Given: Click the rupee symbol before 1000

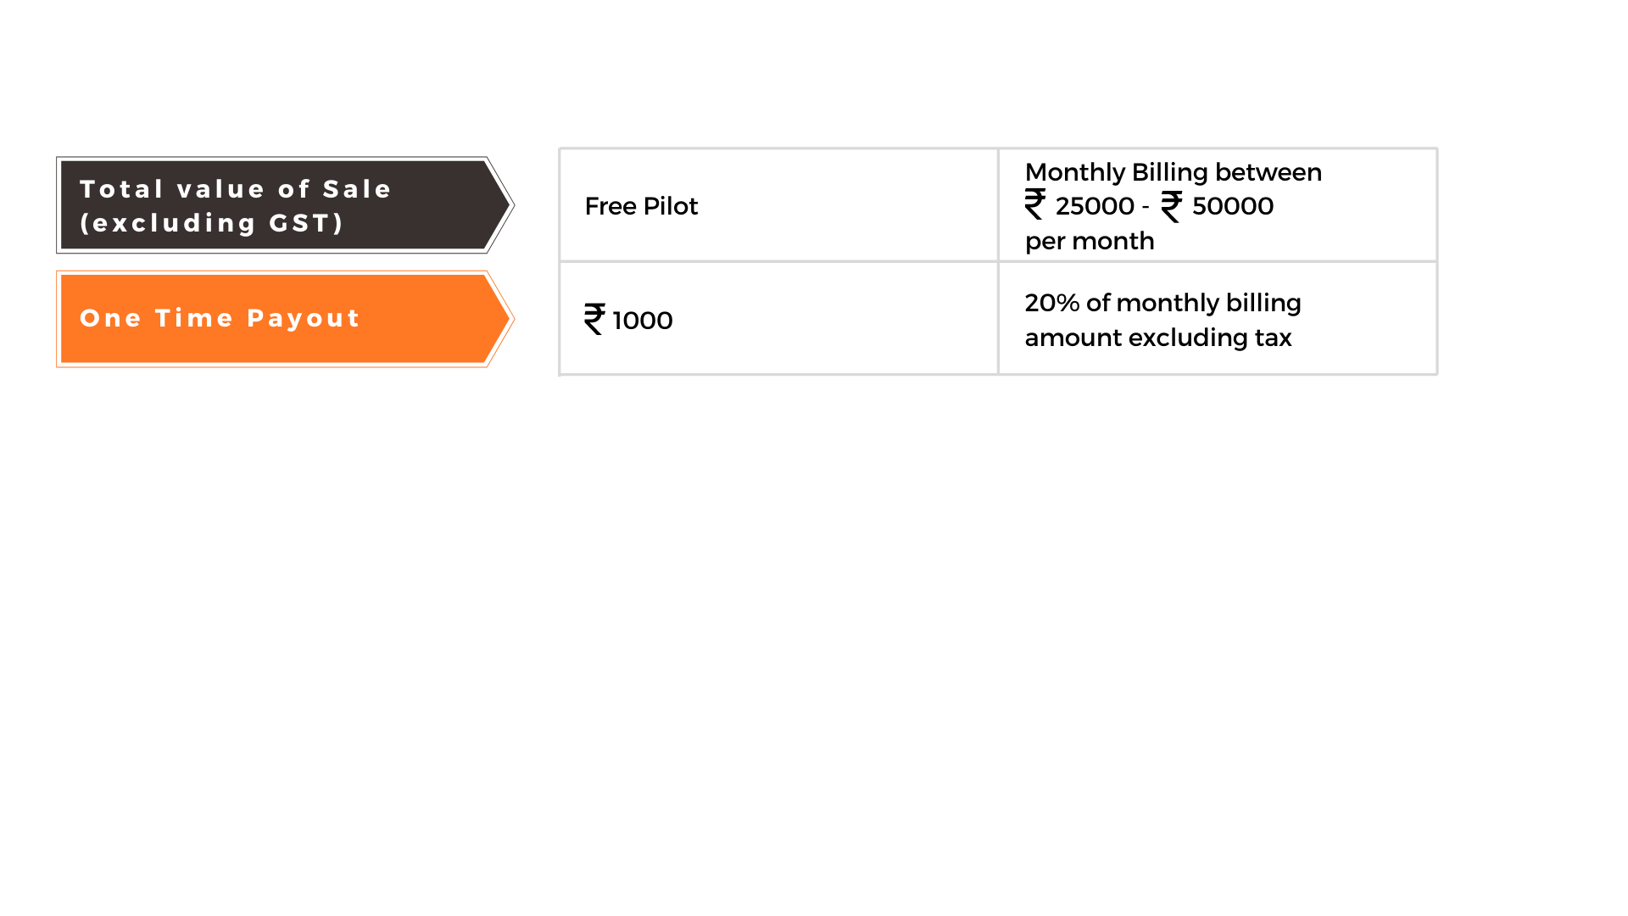Looking at the screenshot, I should click(594, 319).
